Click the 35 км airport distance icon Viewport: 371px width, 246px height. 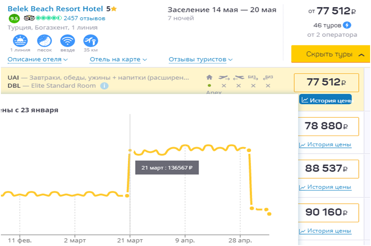(91, 41)
